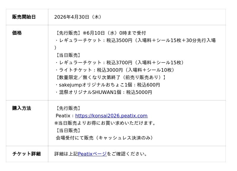Click the 【先行販売】 heading in the 購入方法 row

[x=68, y=108]
